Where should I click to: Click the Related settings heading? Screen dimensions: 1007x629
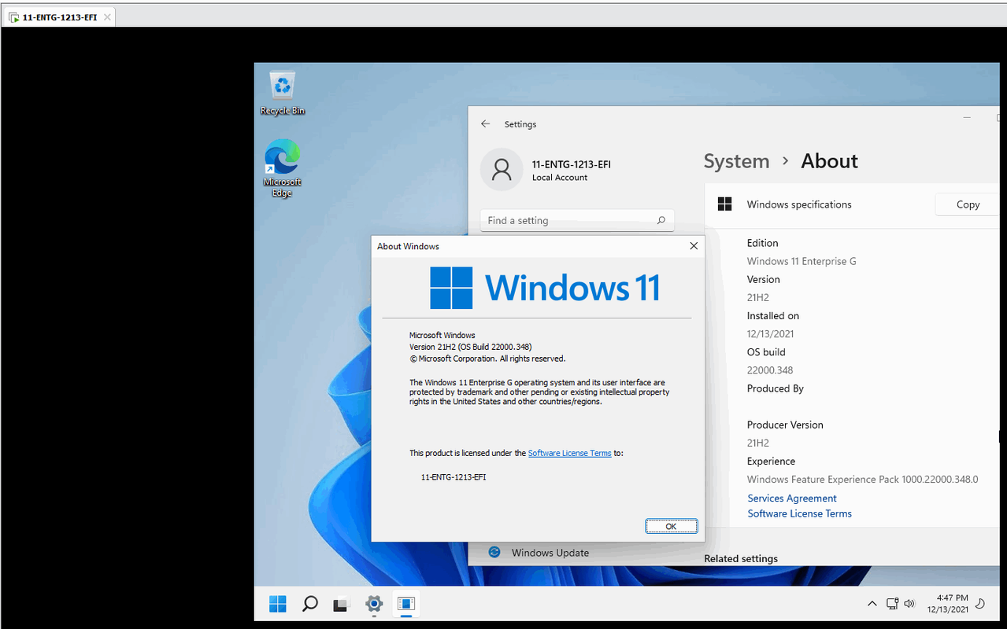(x=741, y=559)
